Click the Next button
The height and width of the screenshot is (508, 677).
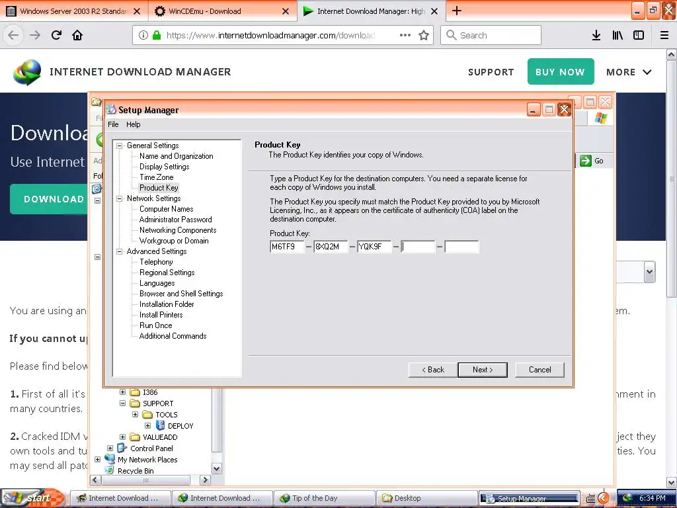(483, 370)
